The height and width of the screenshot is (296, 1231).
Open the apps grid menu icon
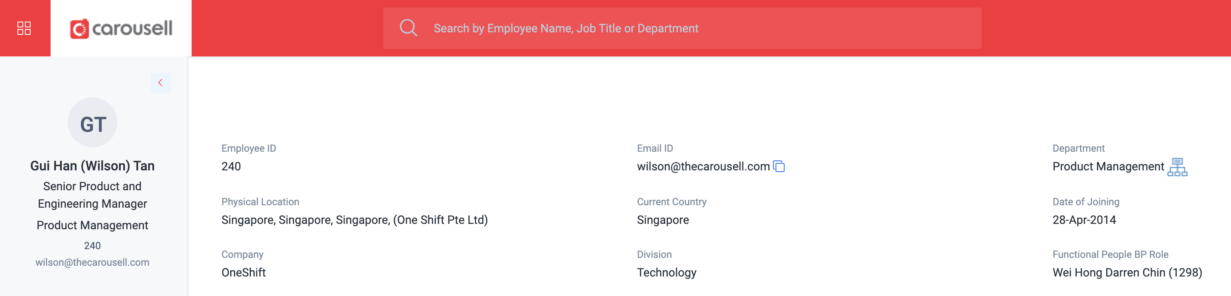(24, 28)
